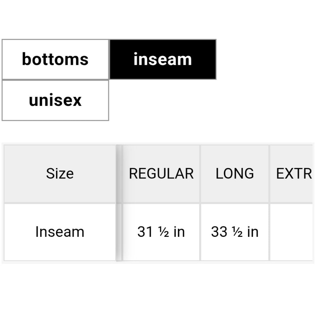This screenshot has height=315, width=315.
Task: Click the highlighted inseam tab label
Action: pyautogui.click(x=163, y=59)
